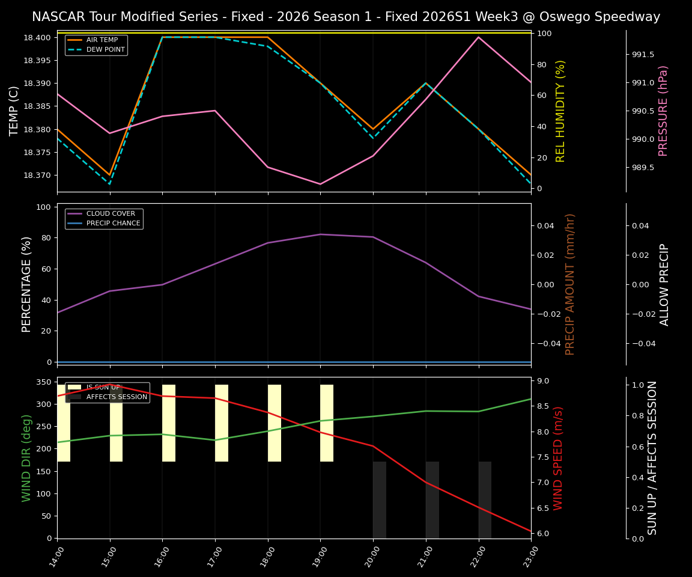Click the pink pressure line at its peak
The image size is (692, 577).
(479, 37)
